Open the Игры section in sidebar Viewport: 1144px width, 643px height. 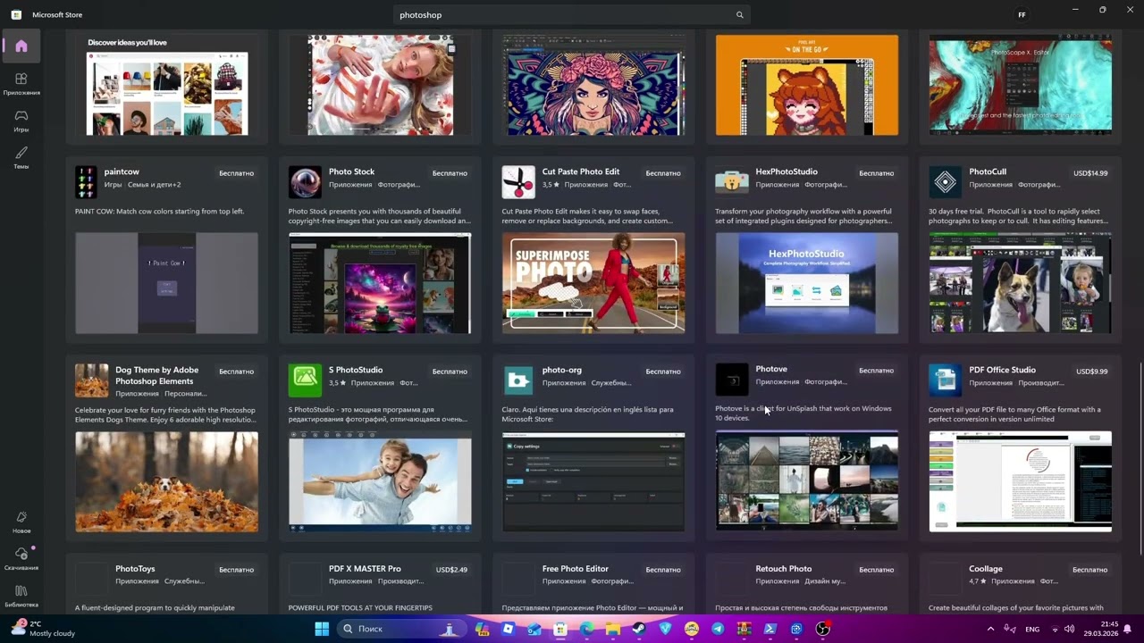21,121
